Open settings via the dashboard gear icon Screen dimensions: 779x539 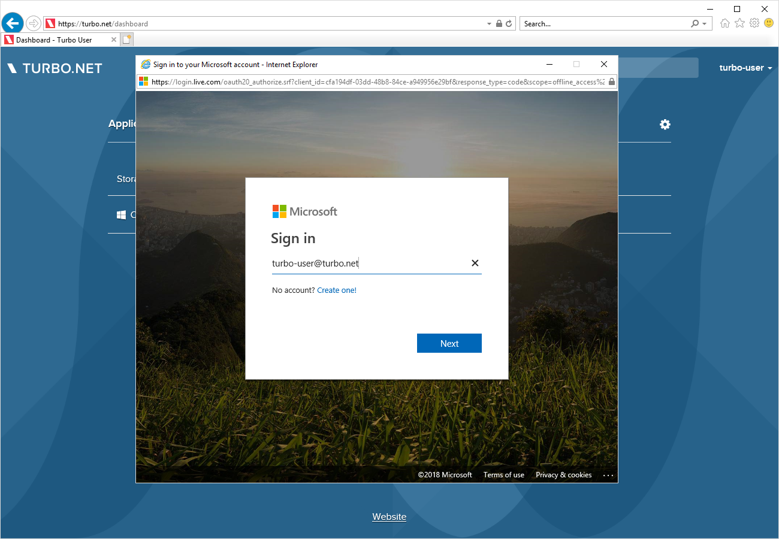[665, 124]
